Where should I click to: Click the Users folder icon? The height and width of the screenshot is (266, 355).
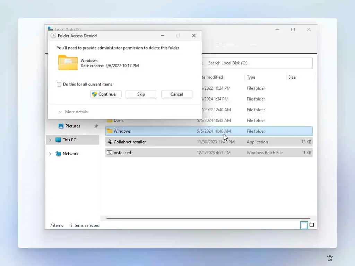[110, 121]
